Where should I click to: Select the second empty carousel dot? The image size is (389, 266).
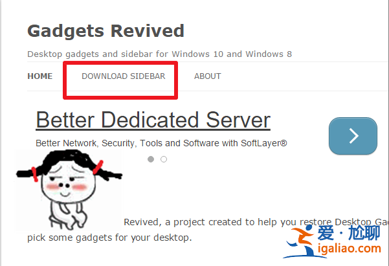tap(164, 159)
